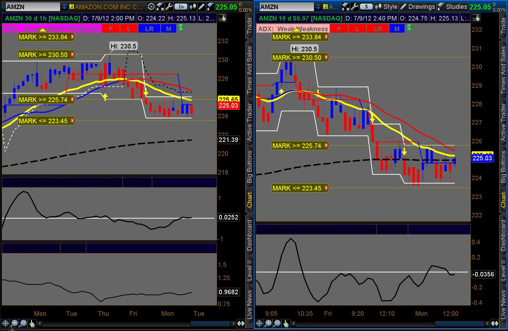508x331 pixels.
Task: Zoom out on the left chart
Action: (23, 323)
